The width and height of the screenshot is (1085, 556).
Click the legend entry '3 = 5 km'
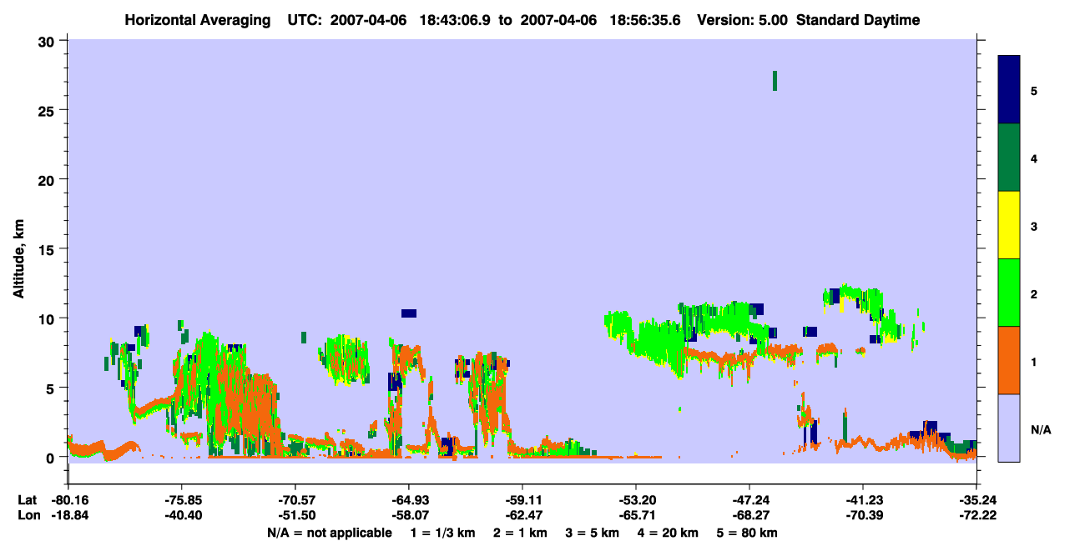pyautogui.click(x=594, y=533)
